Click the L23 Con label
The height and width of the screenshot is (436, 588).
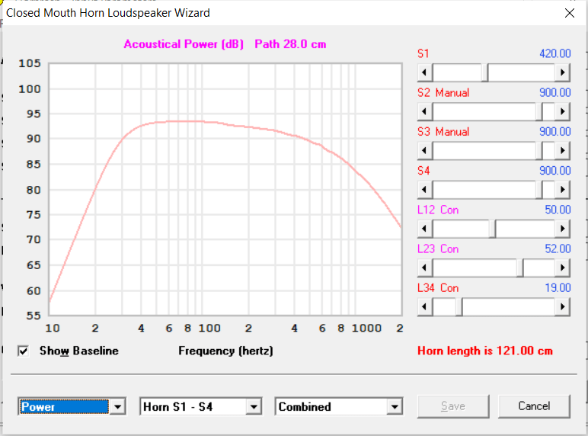[x=438, y=248]
